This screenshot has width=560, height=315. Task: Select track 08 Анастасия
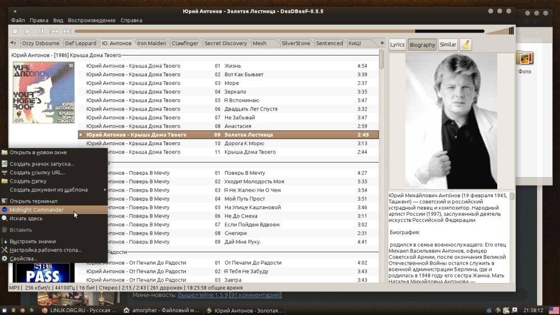coord(228,126)
